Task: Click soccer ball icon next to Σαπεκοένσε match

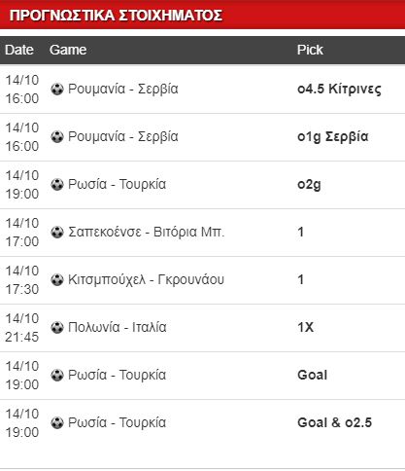Action: coord(57,232)
